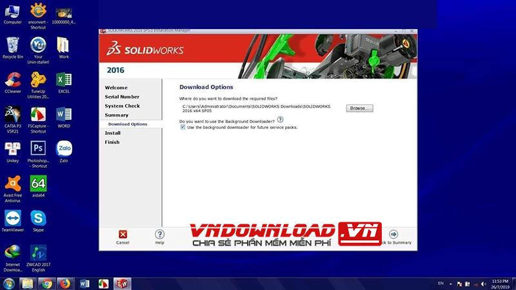Launch Skype from the desktop
516x290 pixels.
38,221
